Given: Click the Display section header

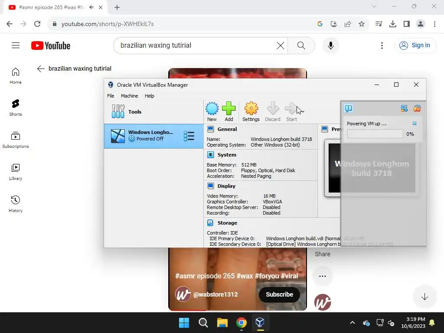Looking at the screenshot, I should click(226, 186).
